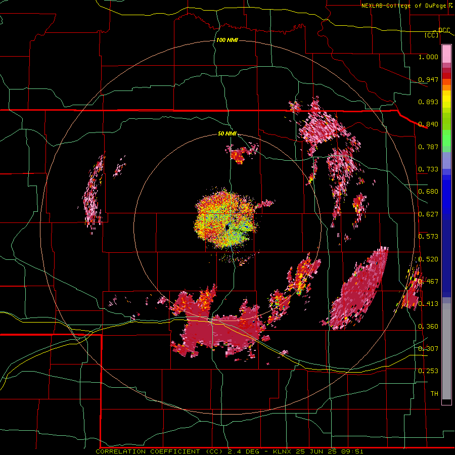Click the TH threshold label on scale
455x455 pixels.
(x=434, y=394)
